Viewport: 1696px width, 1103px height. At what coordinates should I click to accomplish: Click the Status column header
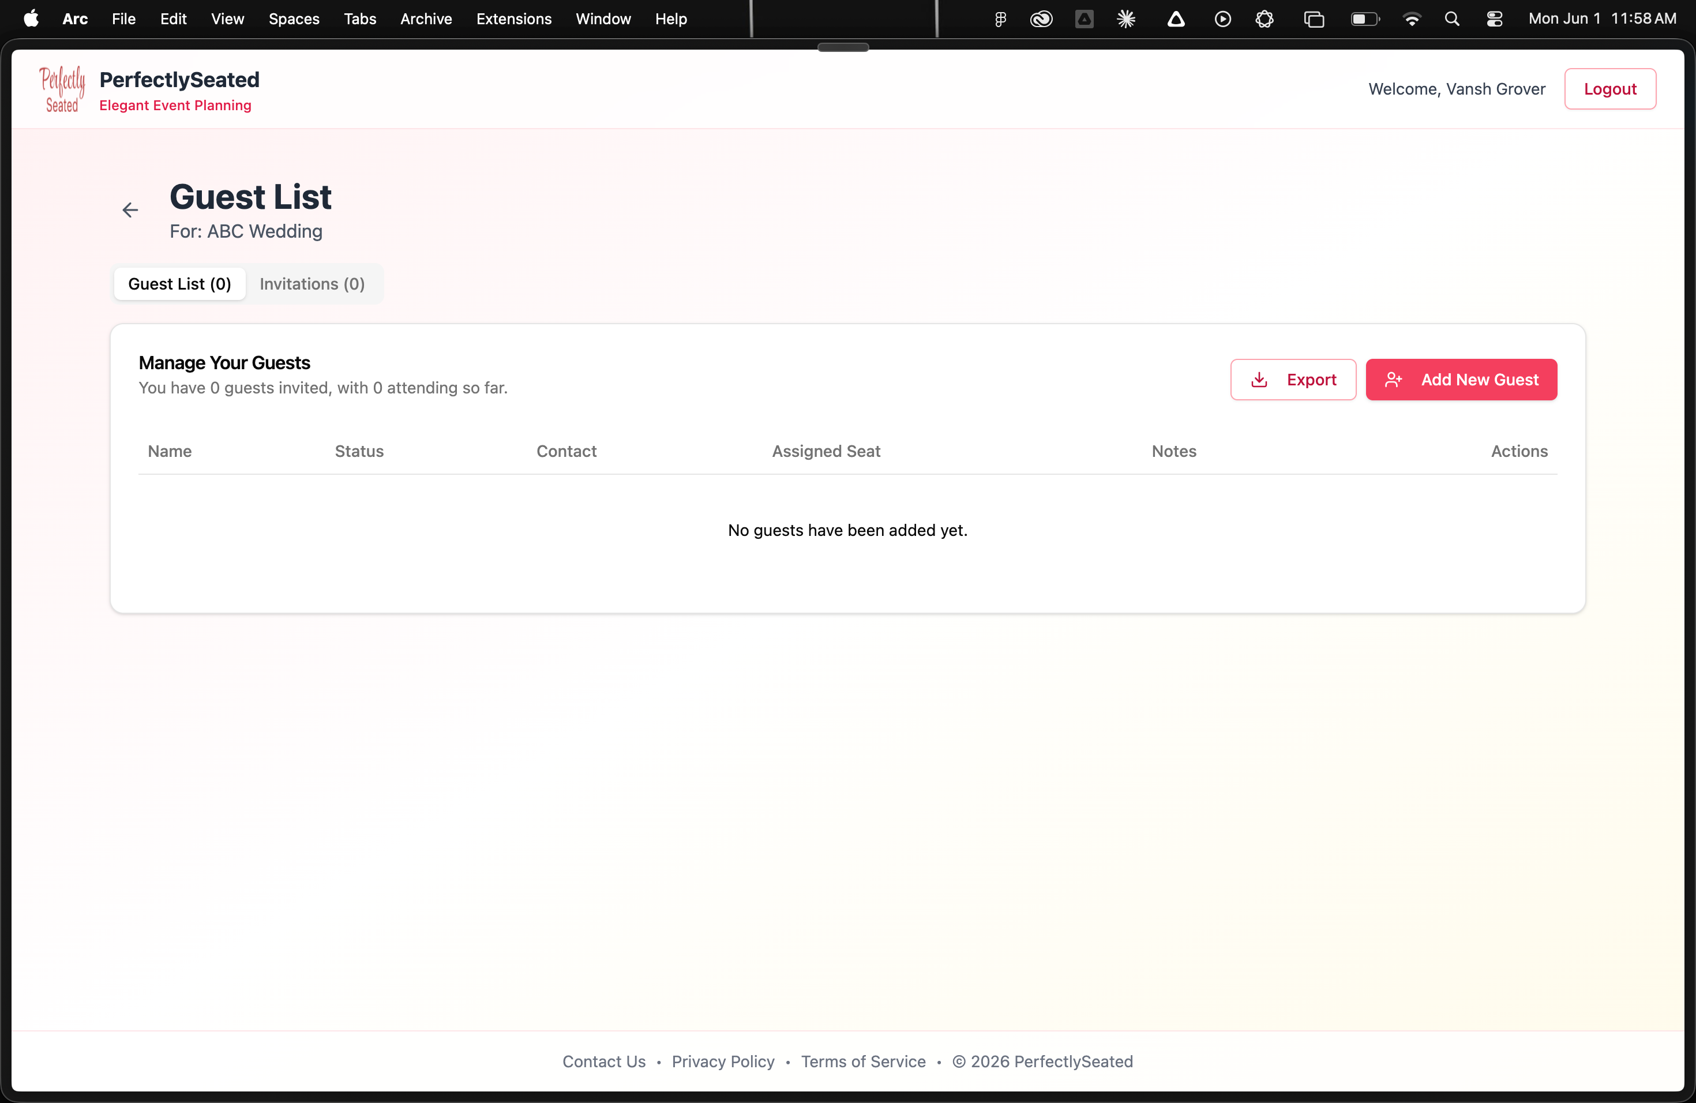359,451
